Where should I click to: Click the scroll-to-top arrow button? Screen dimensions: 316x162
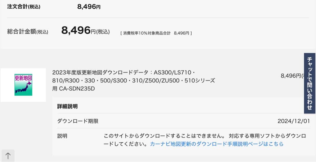(8, 156)
